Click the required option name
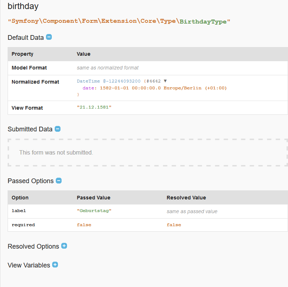Screen dimensions: 288x287 tap(23, 225)
